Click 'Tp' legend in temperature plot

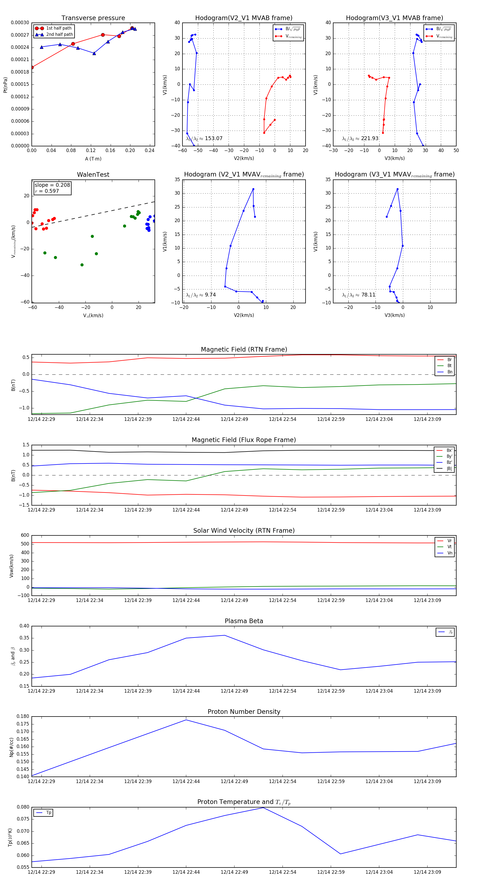[43, 813]
